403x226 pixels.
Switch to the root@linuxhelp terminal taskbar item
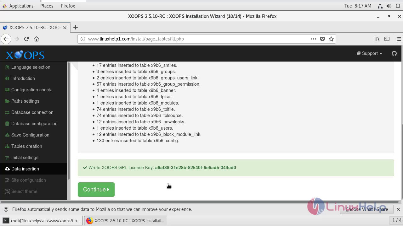pyautogui.click(x=42, y=221)
